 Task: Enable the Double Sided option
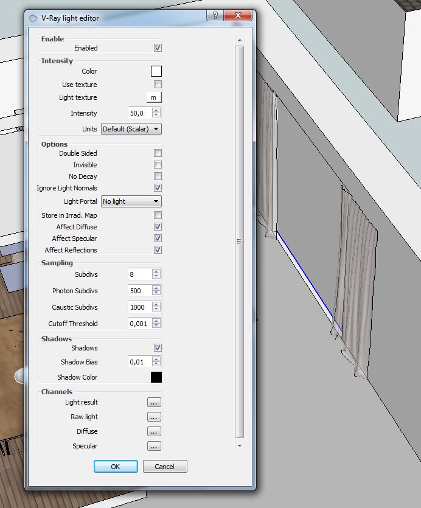coord(158,153)
